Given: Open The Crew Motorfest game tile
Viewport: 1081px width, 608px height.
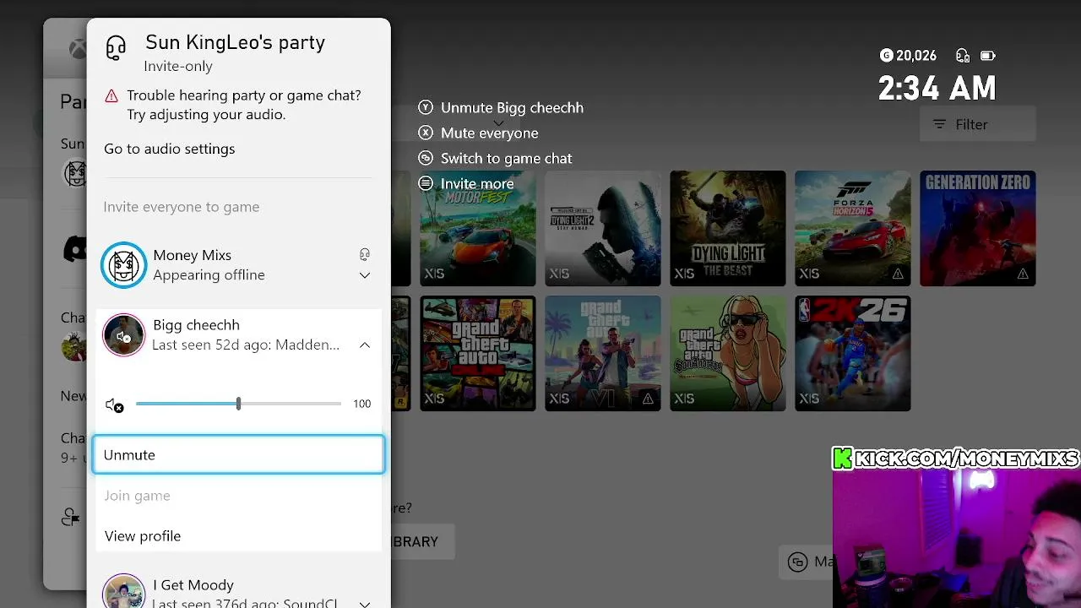Looking at the screenshot, I should [477, 228].
